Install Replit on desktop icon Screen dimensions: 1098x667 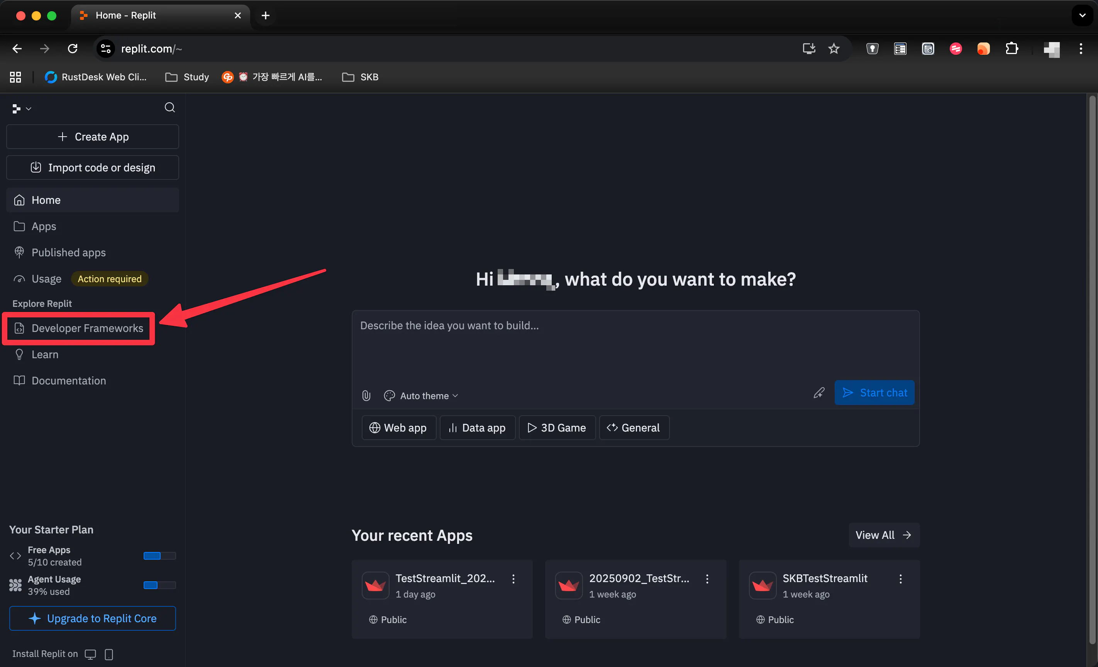pyautogui.click(x=90, y=654)
